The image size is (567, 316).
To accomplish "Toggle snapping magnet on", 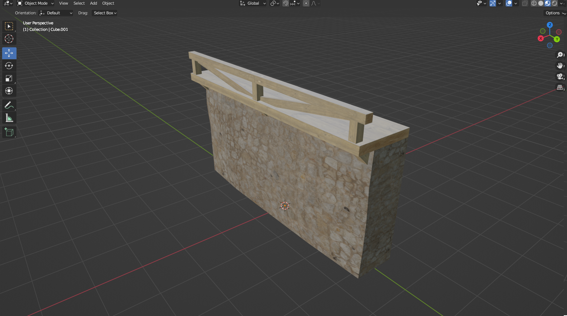I will click(x=286, y=3).
